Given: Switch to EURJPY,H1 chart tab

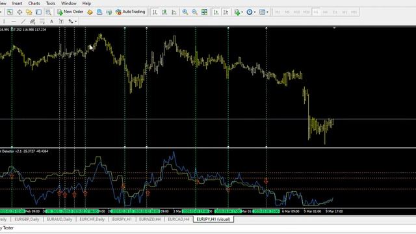Looking at the screenshot, I should pos(122,220).
